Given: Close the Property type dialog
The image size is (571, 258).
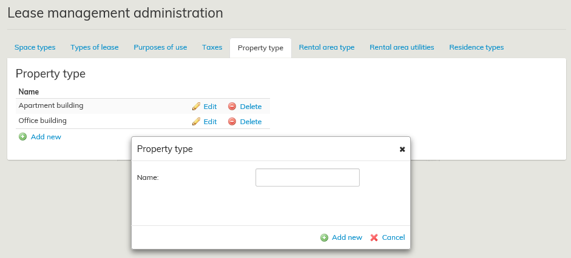Looking at the screenshot, I should coord(402,149).
